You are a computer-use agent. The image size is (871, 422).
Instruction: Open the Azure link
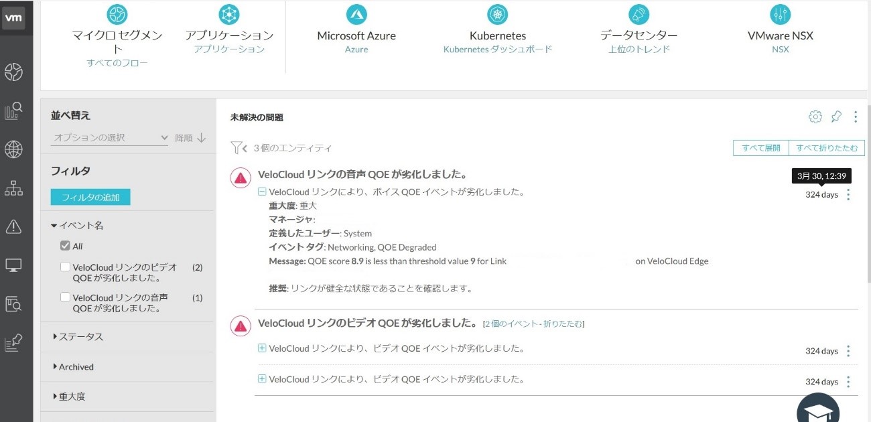[356, 50]
